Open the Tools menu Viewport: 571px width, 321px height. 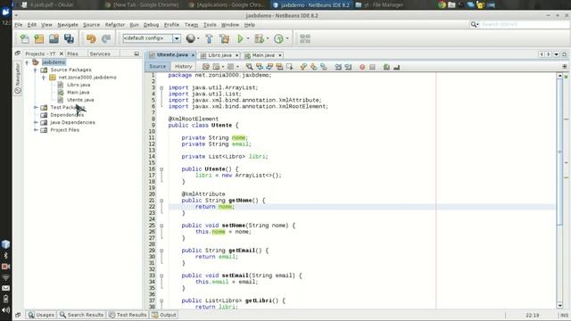pos(210,25)
